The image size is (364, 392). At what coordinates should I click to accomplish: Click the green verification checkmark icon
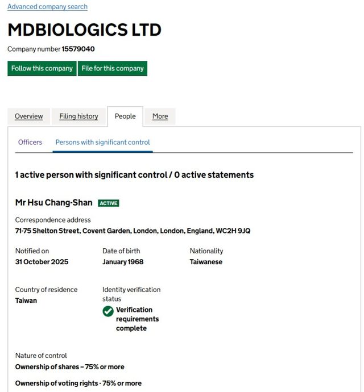coord(108,311)
